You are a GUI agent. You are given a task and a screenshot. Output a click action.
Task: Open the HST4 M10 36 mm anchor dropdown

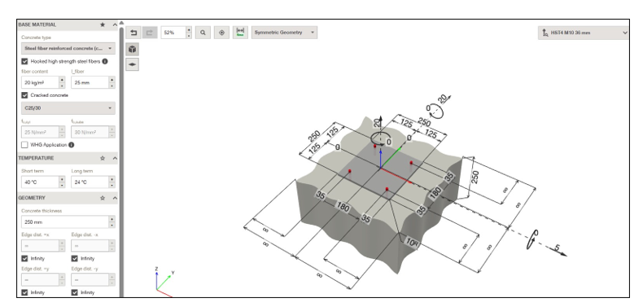583,33
